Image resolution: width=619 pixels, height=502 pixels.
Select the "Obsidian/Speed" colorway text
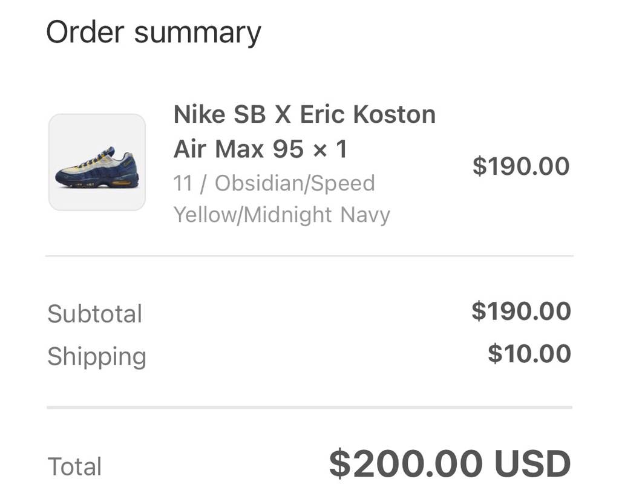(295, 183)
